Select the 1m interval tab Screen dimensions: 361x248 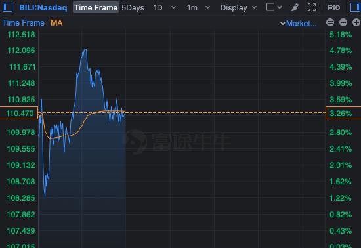[x=192, y=8]
